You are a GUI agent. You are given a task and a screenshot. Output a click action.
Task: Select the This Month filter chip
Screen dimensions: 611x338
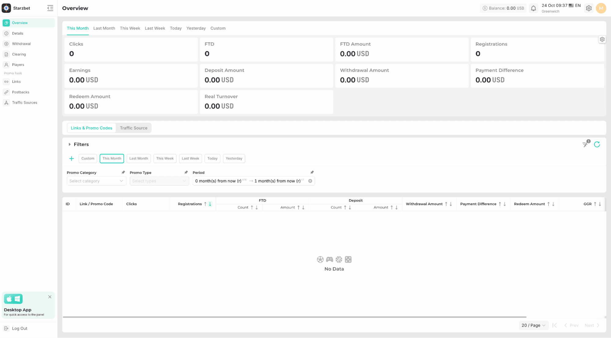tap(112, 159)
